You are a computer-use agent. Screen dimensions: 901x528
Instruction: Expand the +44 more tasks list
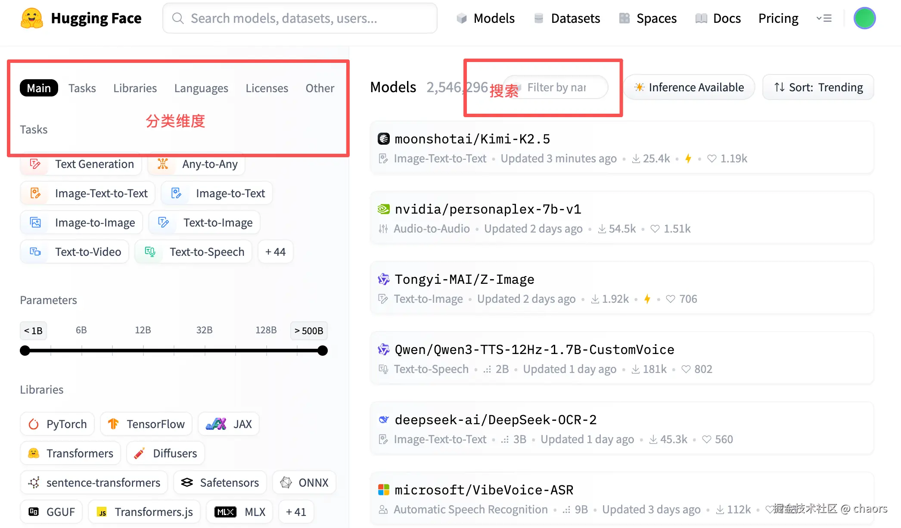point(276,252)
